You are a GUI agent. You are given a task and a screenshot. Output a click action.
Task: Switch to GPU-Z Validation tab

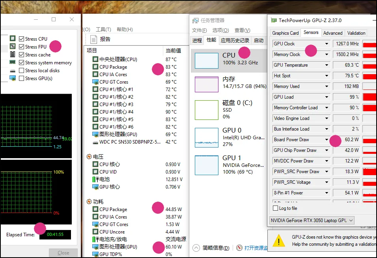click(x=356, y=33)
